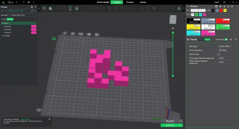This screenshot has width=239, height=129.
Task: Click the WiFi connection icon next to printer preset
Action: coord(36,11)
